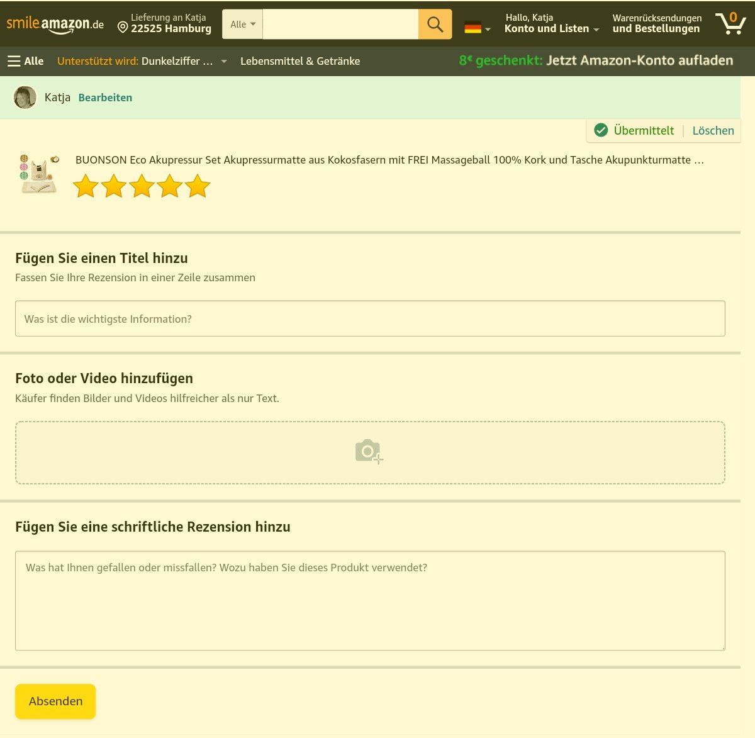Click Katja's profile avatar
Viewport: 755px width, 738px height.
click(x=25, y=98)
